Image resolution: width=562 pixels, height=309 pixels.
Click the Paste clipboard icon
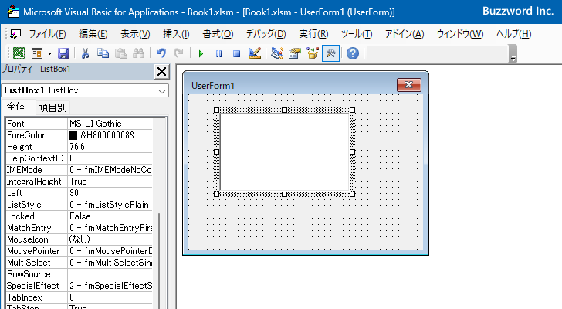120,53
